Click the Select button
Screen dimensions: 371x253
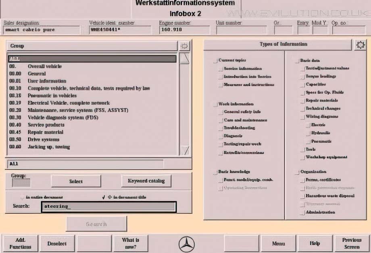click(76, 181)
